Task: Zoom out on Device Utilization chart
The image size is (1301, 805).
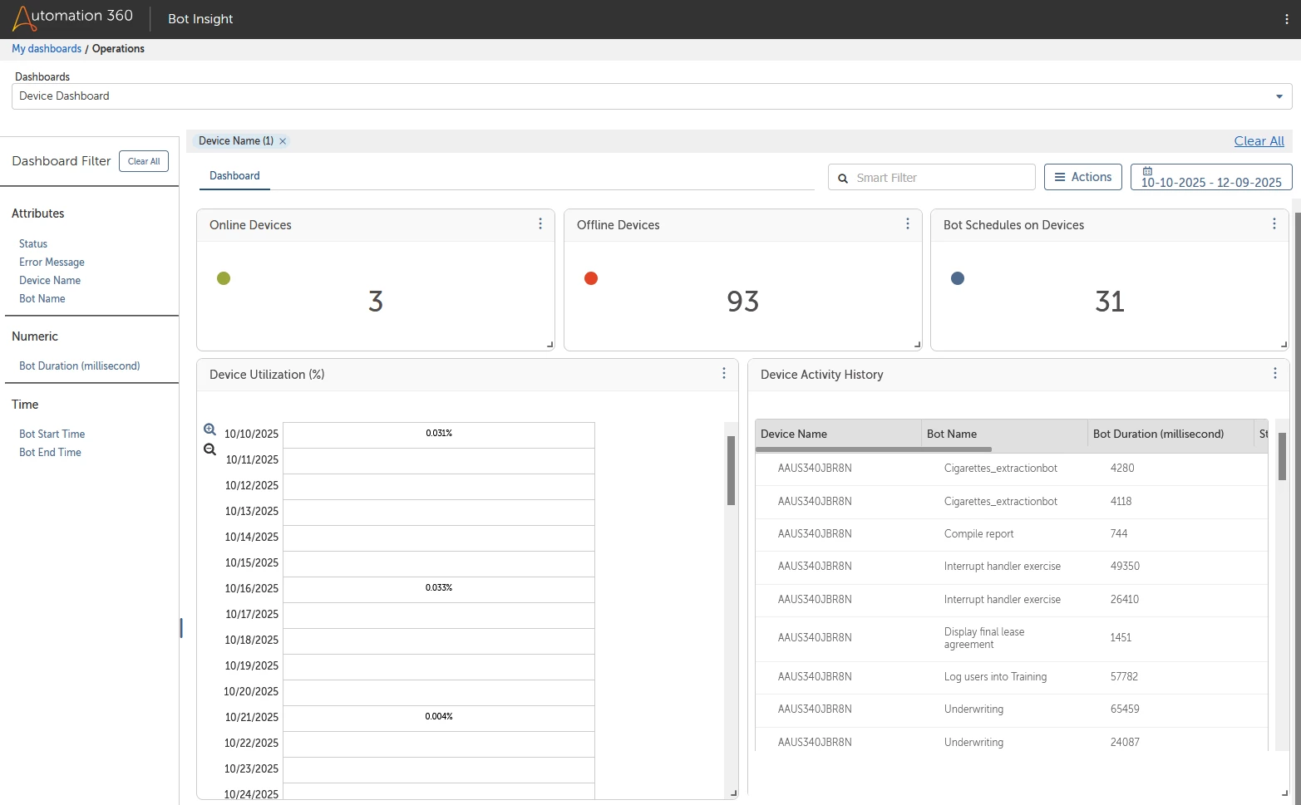Action: 209,449
